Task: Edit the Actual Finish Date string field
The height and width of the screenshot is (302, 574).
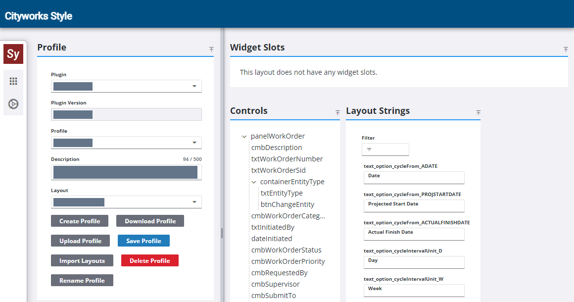Action: click(x=414, y=234)
